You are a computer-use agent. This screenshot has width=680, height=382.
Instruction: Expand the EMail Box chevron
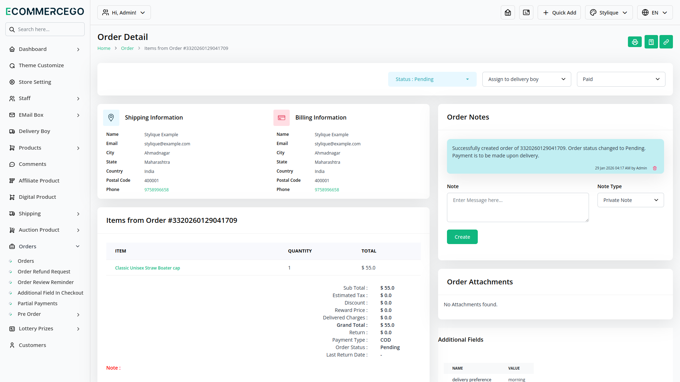pyautogui.click(x=78, y=115)
